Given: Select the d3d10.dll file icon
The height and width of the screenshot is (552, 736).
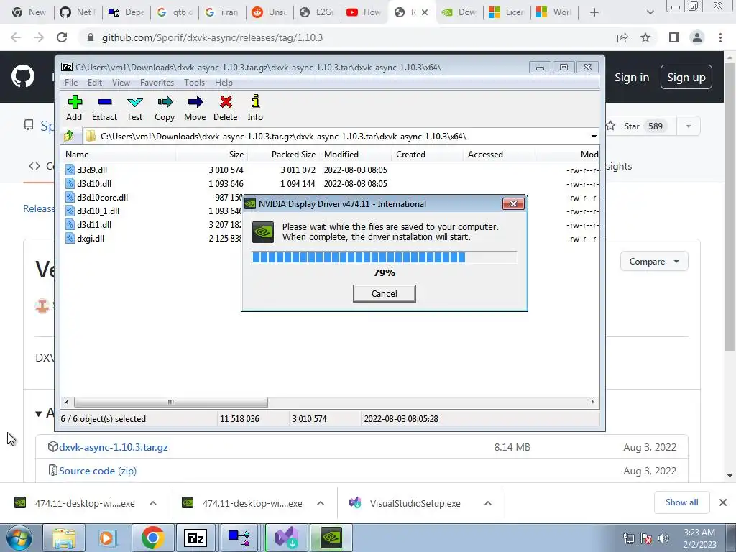Looking at the screenshot, I should (x=70, y=183).
